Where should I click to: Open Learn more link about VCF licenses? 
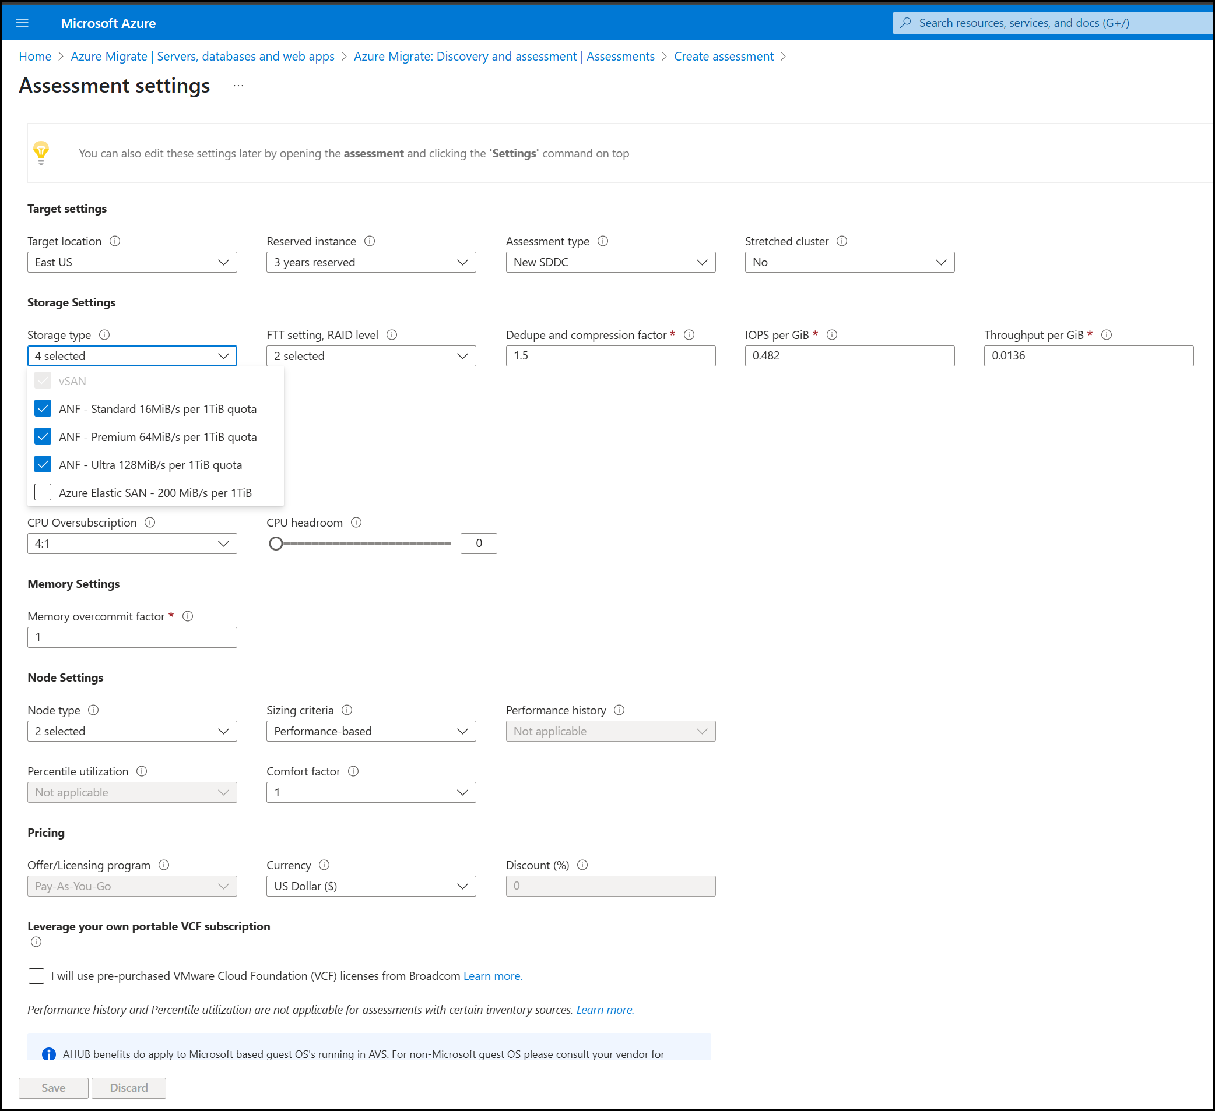coord(493,976)
